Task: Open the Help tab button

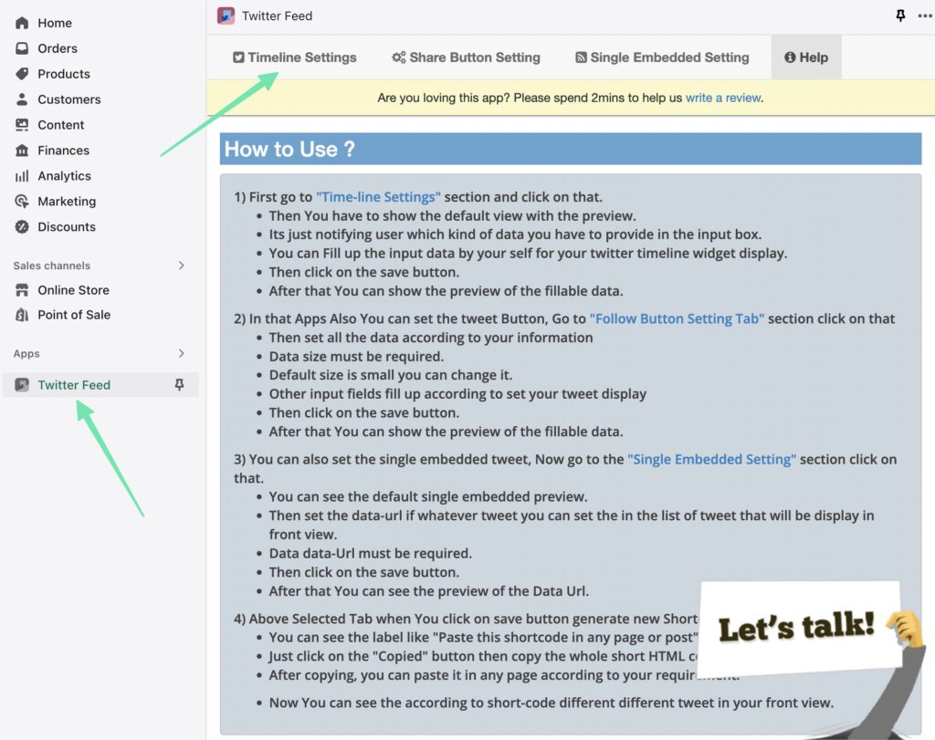Action: (x=806, y=57)
